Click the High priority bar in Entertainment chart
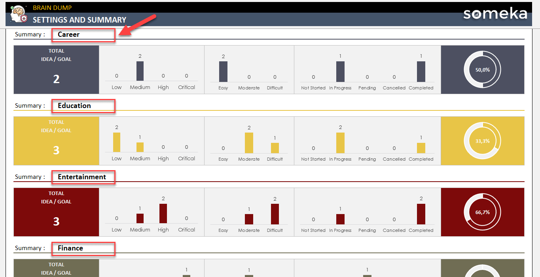This screenshot has height=277, width=540. [163, 214]
